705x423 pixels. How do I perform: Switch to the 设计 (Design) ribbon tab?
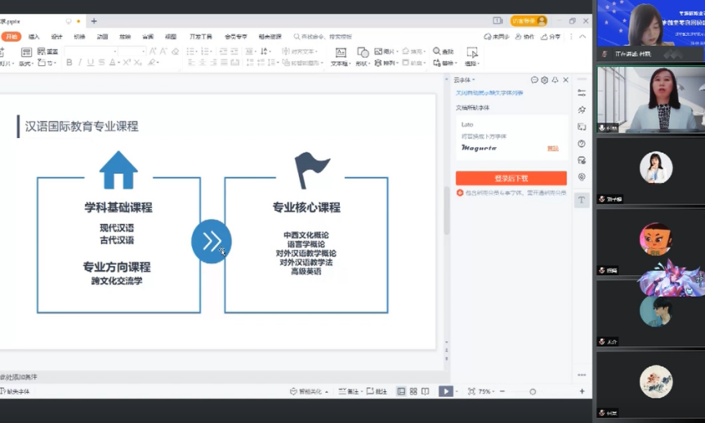[x=56, y=37]
